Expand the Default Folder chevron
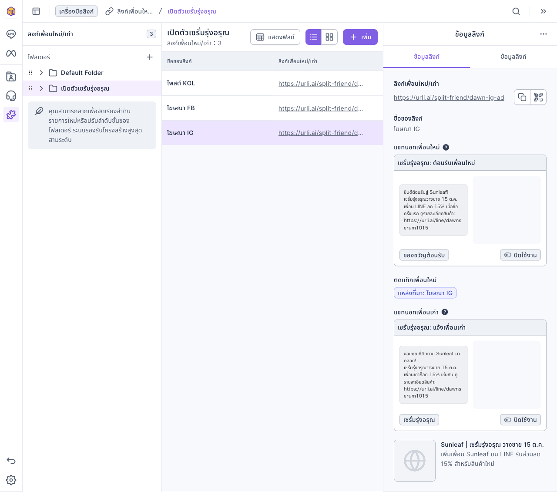 (41, 73)
